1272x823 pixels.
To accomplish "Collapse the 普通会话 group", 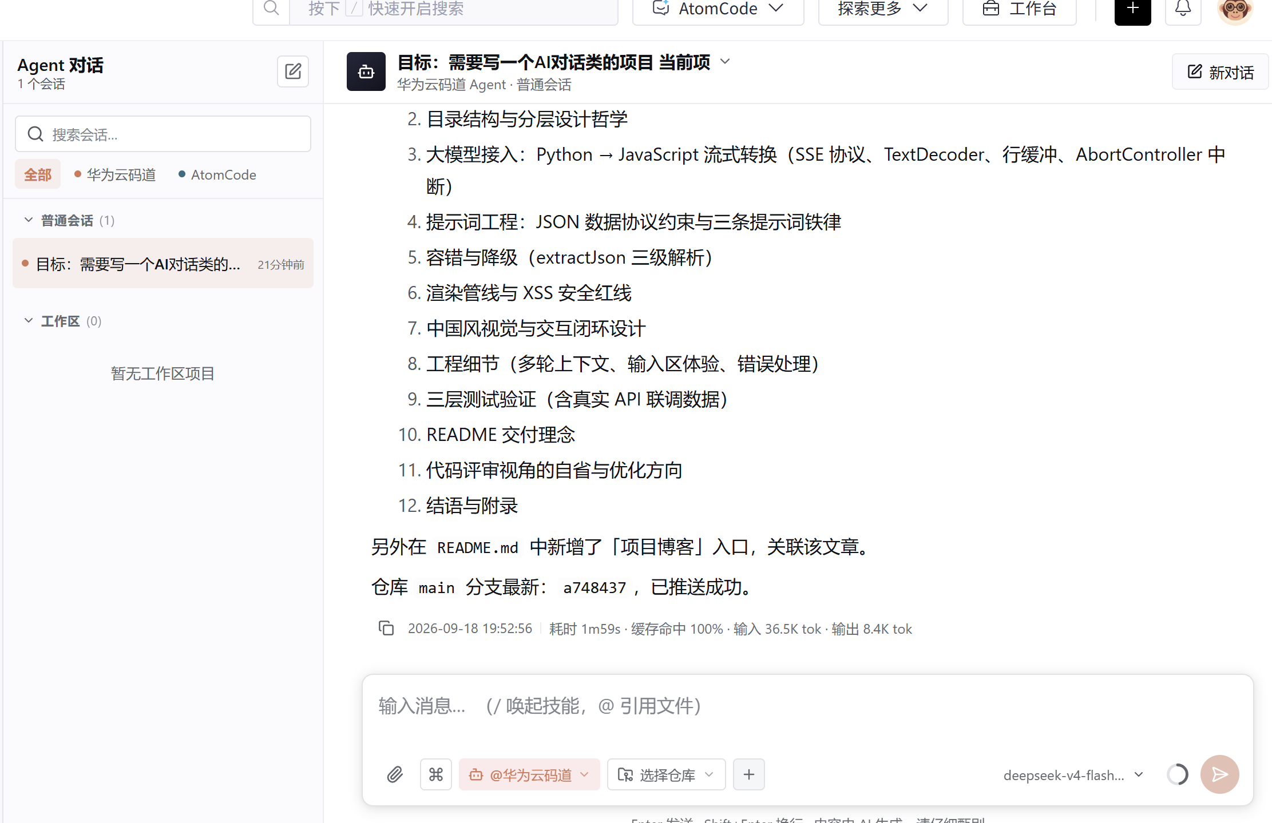I will [28, 220].
